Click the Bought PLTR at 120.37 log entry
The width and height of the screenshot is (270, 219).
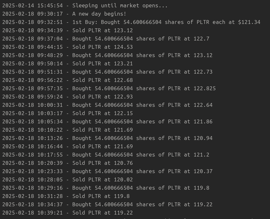point(107,172)
